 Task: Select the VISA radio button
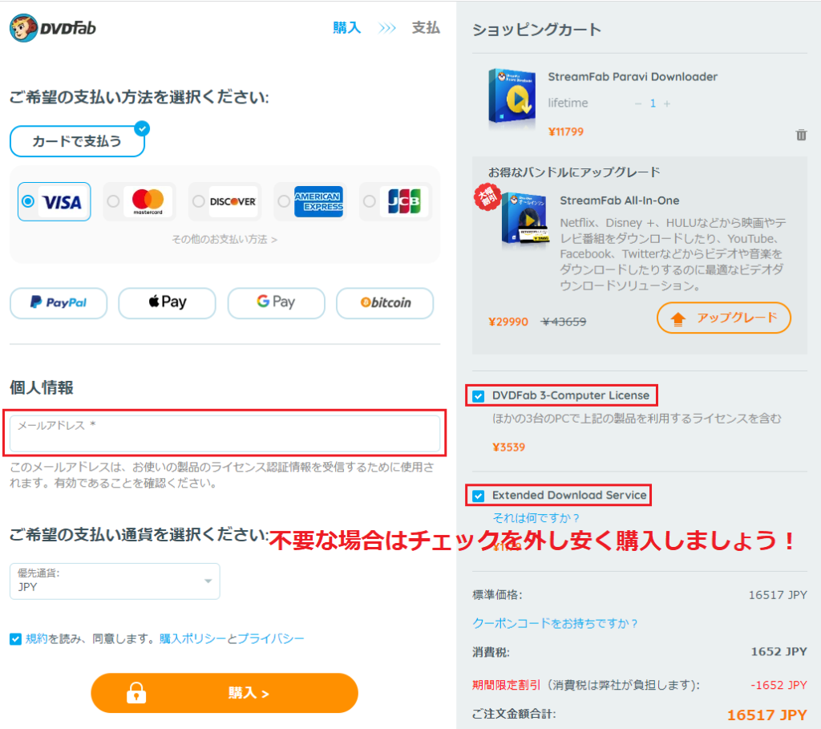(28, 201)
